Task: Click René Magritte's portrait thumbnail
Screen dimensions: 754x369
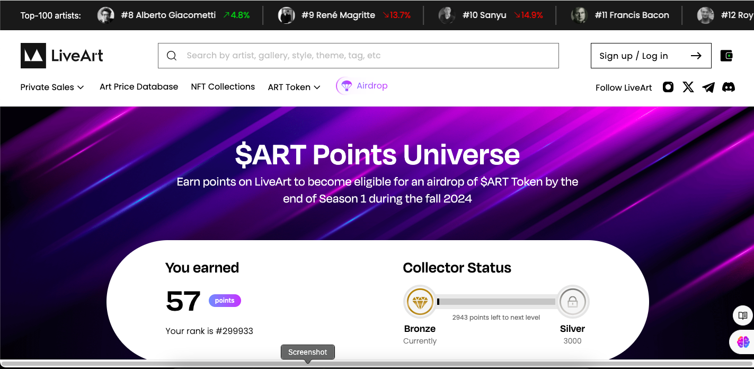Action: coord(287,15)
